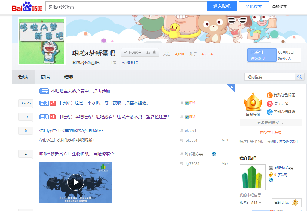Switch to the 图片 tab
Screen dimensions: 307x211
click(46, 77)
